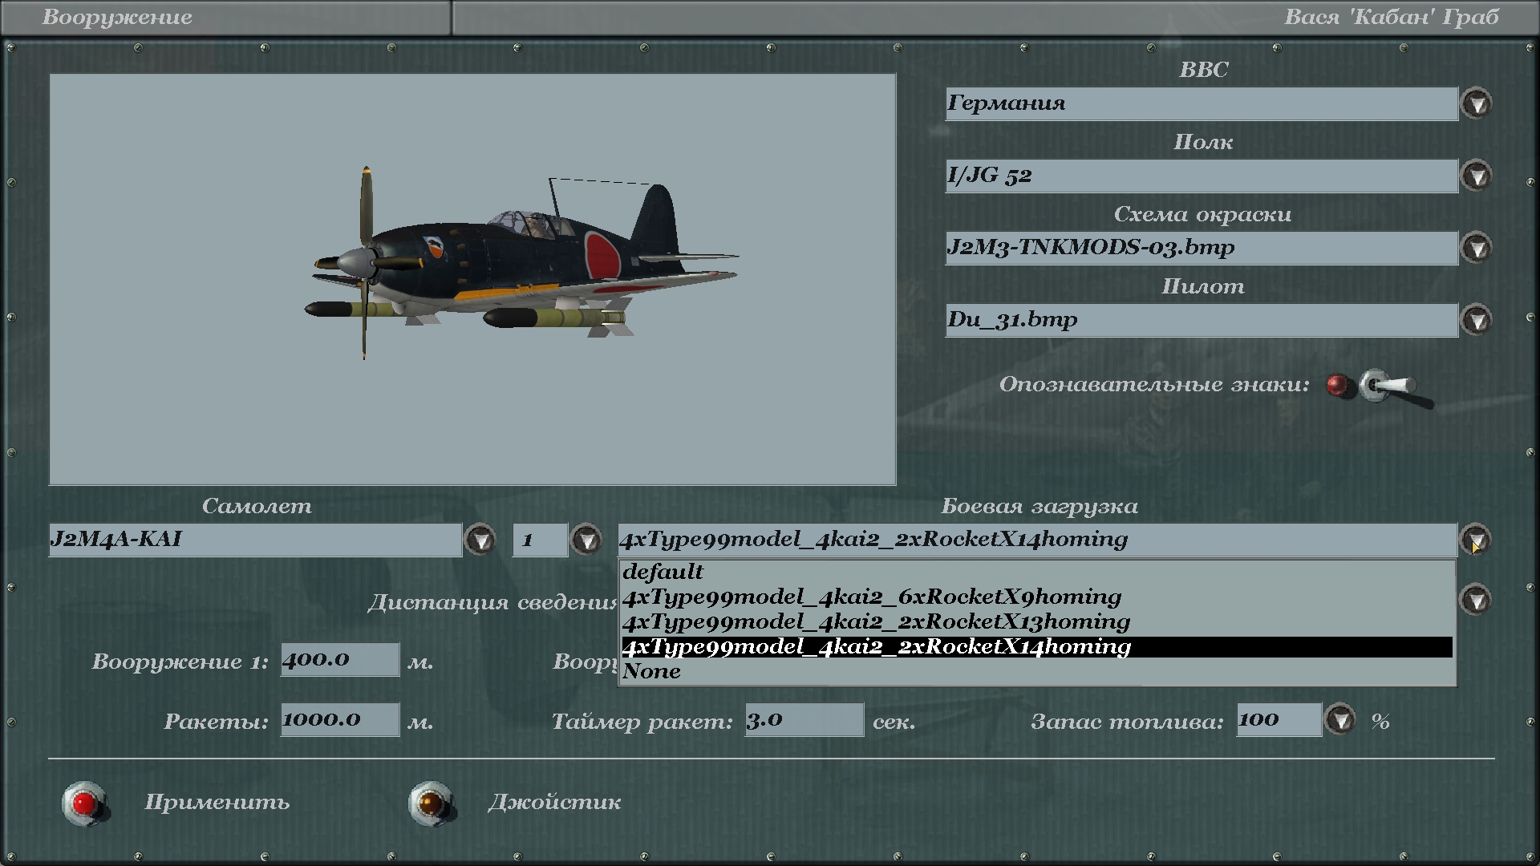Click the red indicator lamp near Опознавательные знаки
1540x866 pixels.
1336,386
